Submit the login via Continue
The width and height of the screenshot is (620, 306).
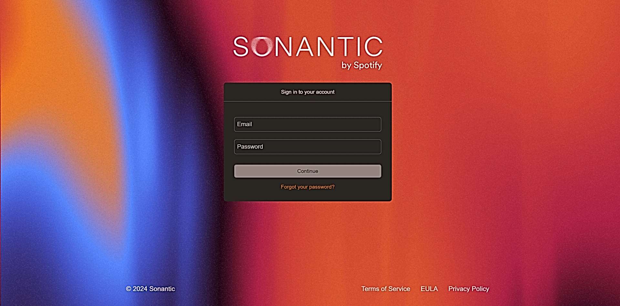tap(307, 171)
